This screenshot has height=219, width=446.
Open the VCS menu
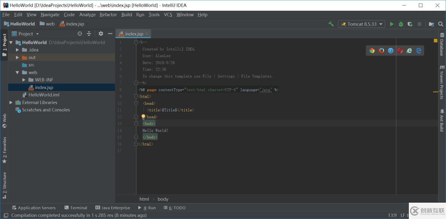coord(168,14)
